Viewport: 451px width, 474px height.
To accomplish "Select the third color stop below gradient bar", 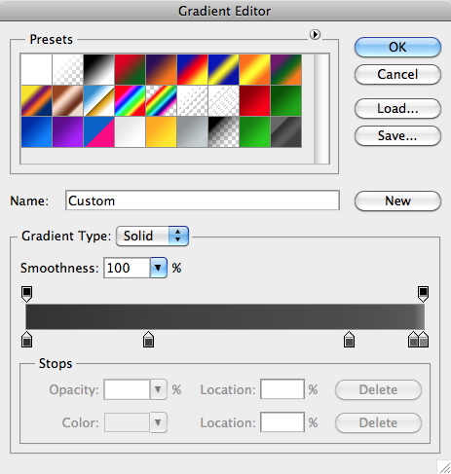I will [349, 340].
